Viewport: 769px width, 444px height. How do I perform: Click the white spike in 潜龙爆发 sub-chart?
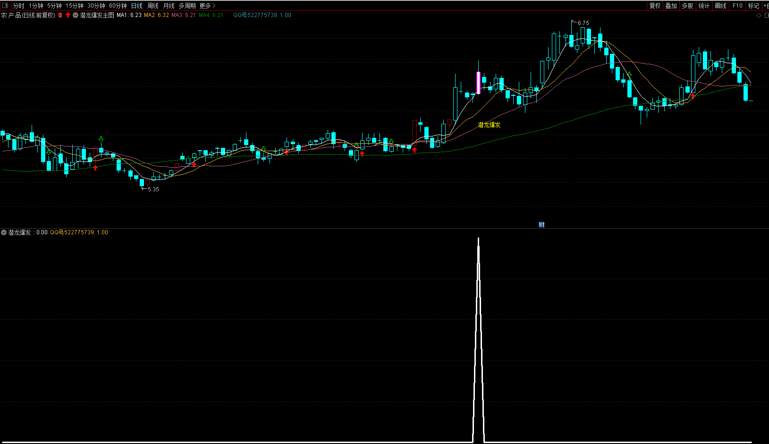(478, 340)
